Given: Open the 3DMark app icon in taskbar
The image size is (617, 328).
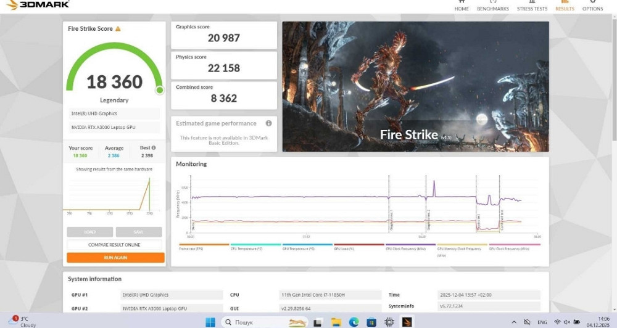Looking at the screenshot, I should coord(407,322).
